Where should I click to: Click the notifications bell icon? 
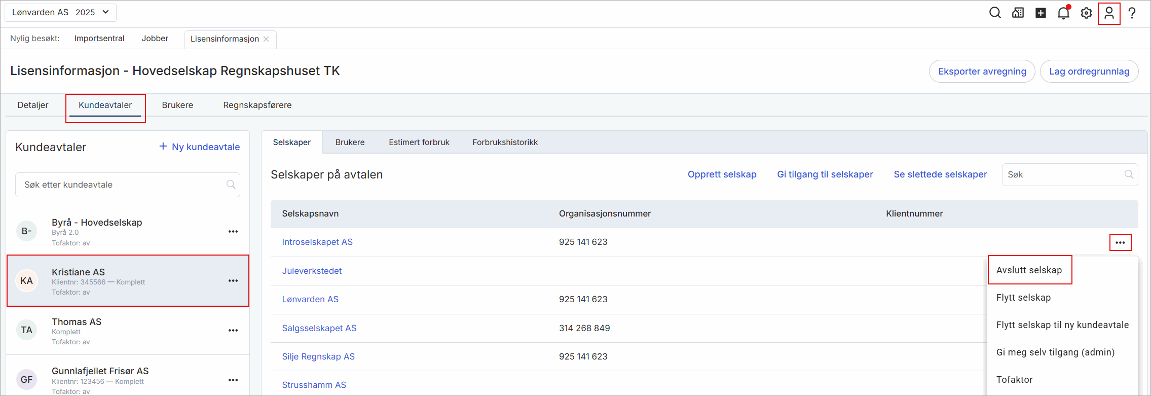coord(1063,13)
